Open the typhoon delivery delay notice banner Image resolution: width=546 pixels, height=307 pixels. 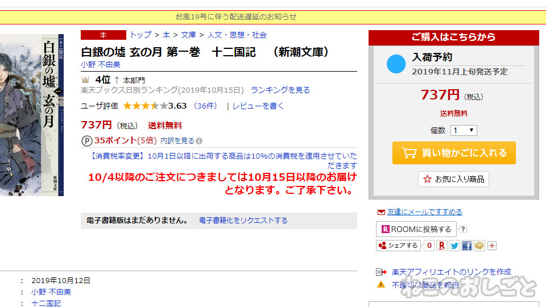[x=235, y=16]
